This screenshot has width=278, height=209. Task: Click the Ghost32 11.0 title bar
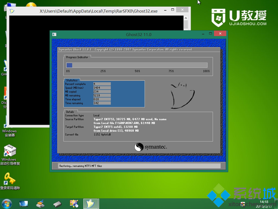(138, 34)
